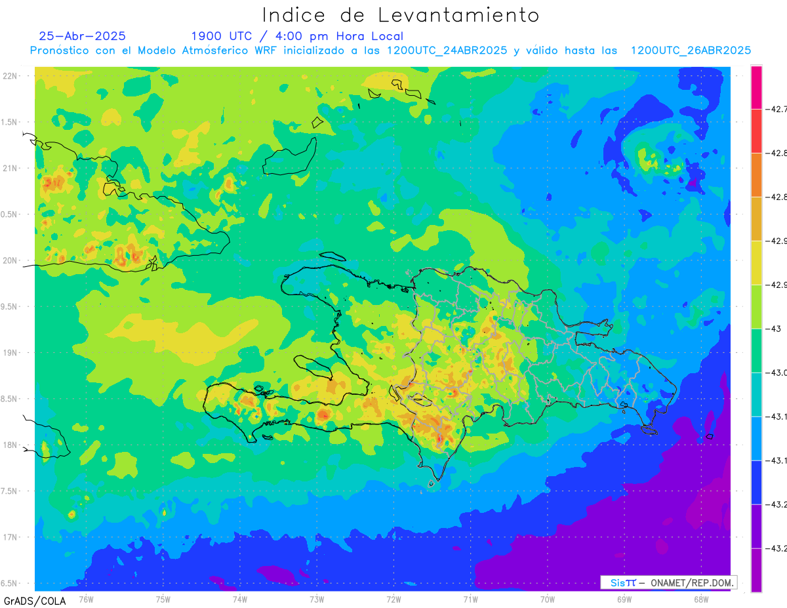Click the 'GrADS/COLA' label
This screenshot has height=608, width=787.
coord(34,601)
